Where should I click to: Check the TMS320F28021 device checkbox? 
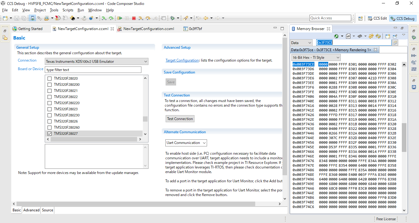tap(49, 91)
